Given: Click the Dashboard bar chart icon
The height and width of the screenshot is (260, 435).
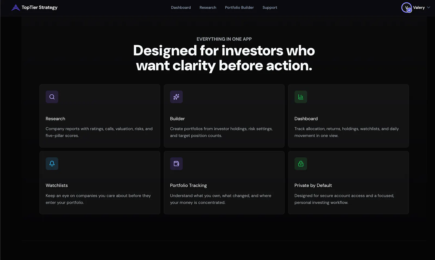Looking at the screenshot, I should click(x=301, y=97).
